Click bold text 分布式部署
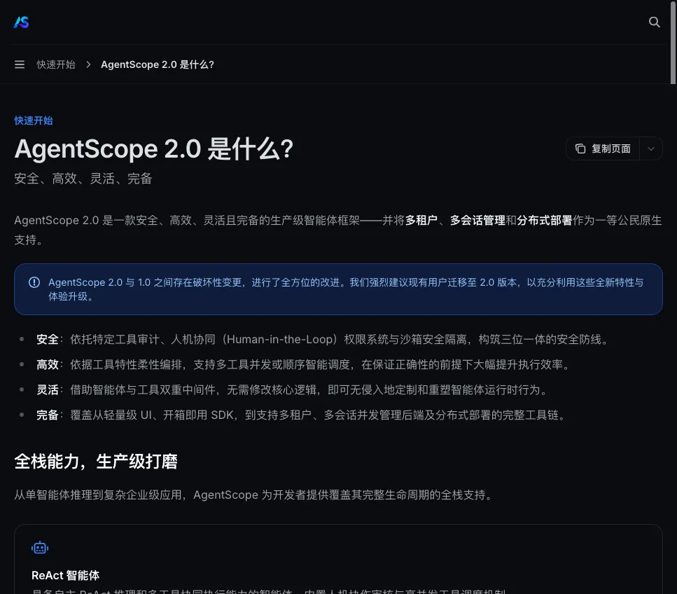The width and height of the screenshot is (677, 594). click(x=545, y=221)
